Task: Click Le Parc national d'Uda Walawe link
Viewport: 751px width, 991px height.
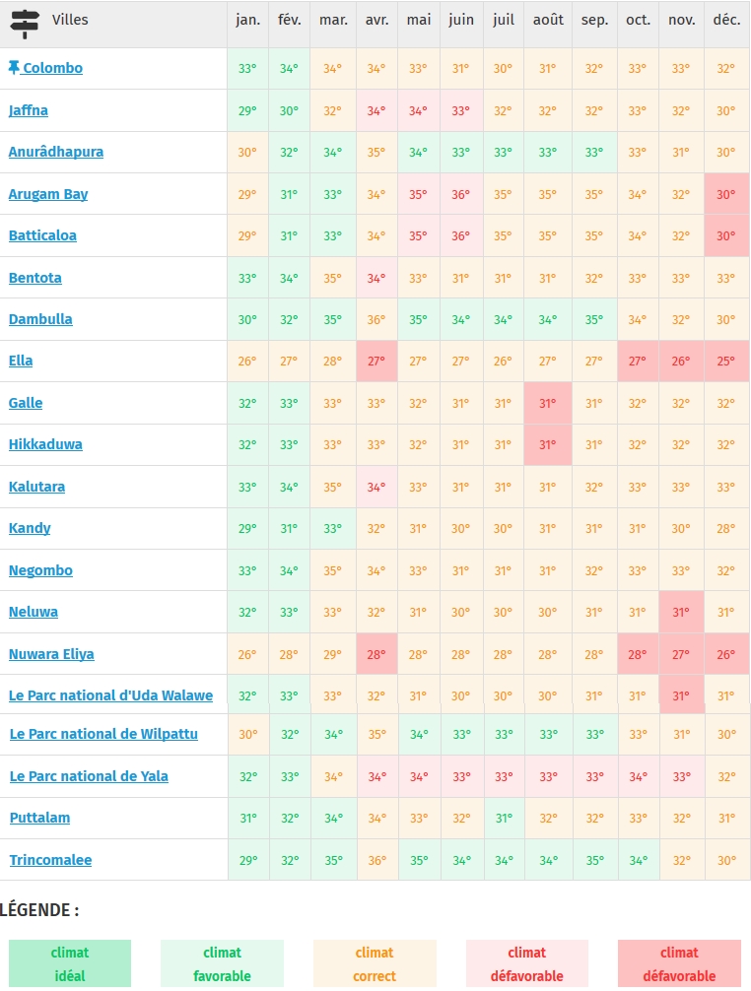Action: (110, 695)
